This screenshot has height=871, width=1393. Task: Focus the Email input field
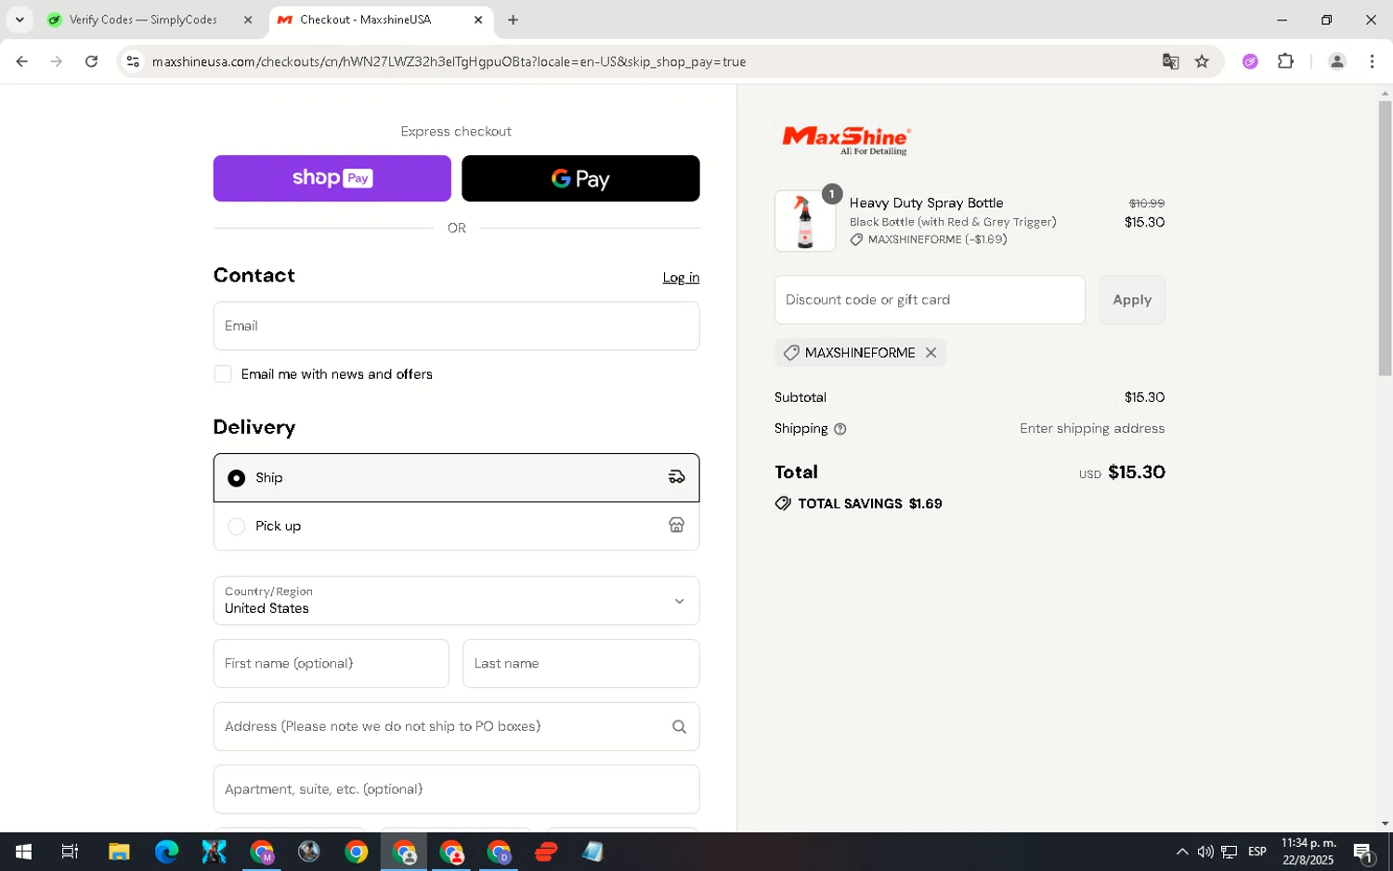(456, 326)
